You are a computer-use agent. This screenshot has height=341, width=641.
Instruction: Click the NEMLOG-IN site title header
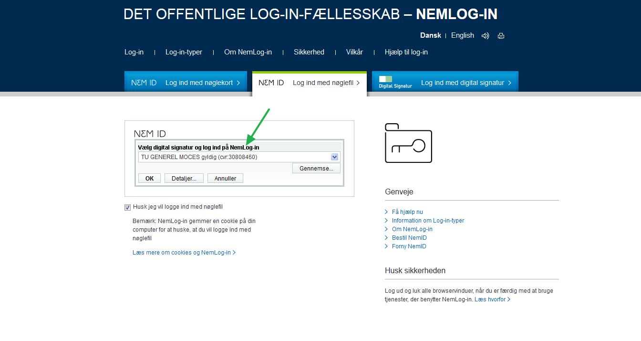(x=310, y=14)
